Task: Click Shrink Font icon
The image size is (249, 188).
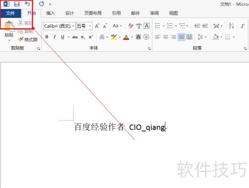Action: pyautogui.click(x=105, y=26)
